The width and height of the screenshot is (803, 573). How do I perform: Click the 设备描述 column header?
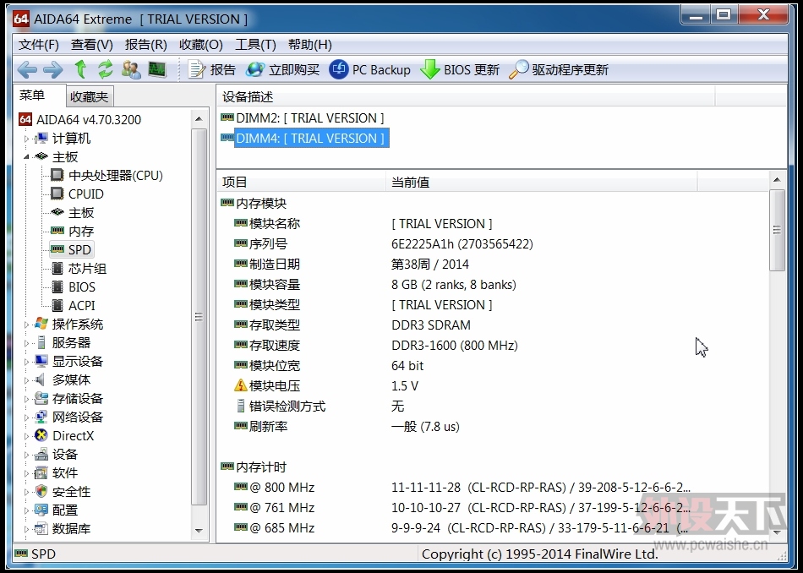(x=466, y=97)
